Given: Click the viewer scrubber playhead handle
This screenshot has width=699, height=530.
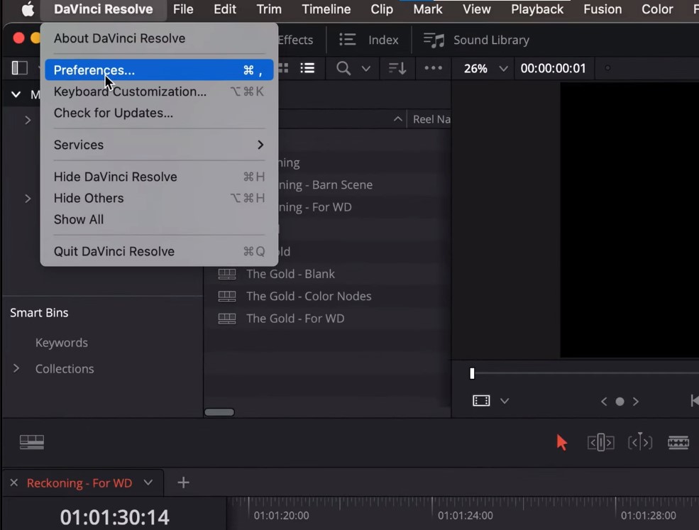Looking at the screenshot, I should [472, 373].
